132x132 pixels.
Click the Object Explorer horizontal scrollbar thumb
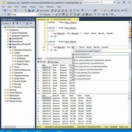(x=10, y=127)
